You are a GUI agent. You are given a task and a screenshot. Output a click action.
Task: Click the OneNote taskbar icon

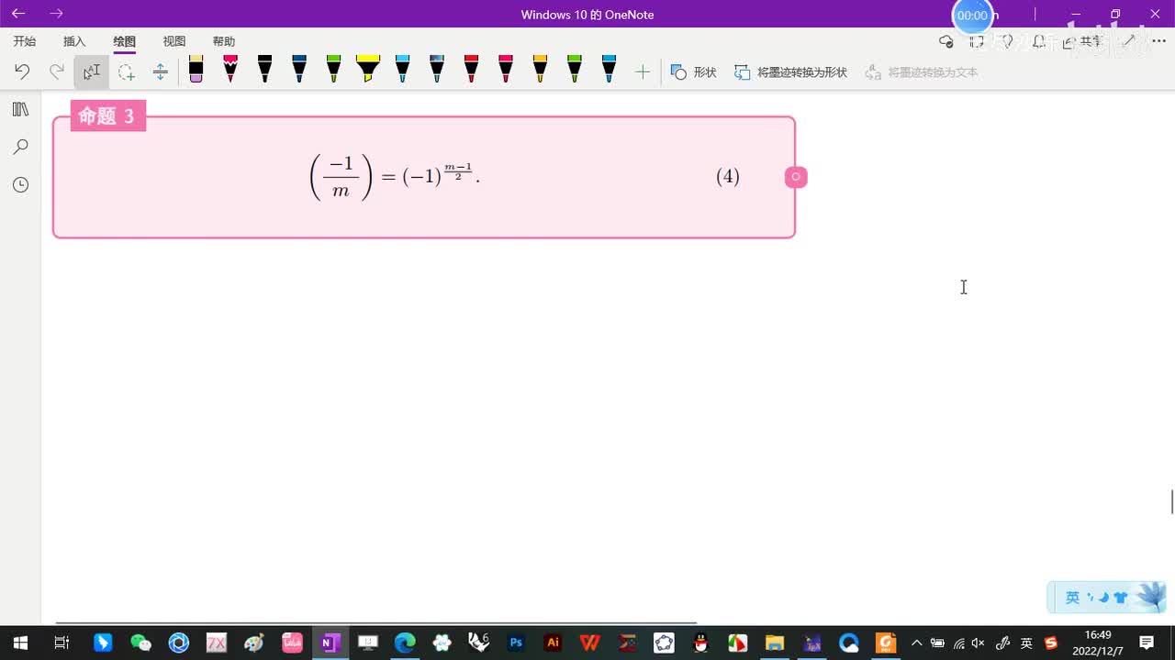pos(329,643)
